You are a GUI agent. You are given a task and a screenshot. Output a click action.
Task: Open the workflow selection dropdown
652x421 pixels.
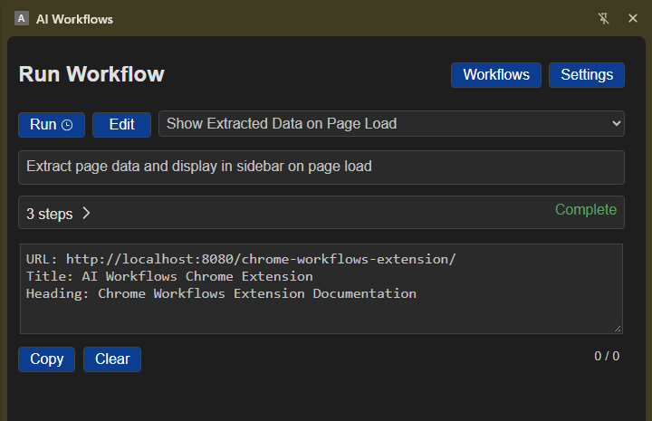click(x=391, y=124)
